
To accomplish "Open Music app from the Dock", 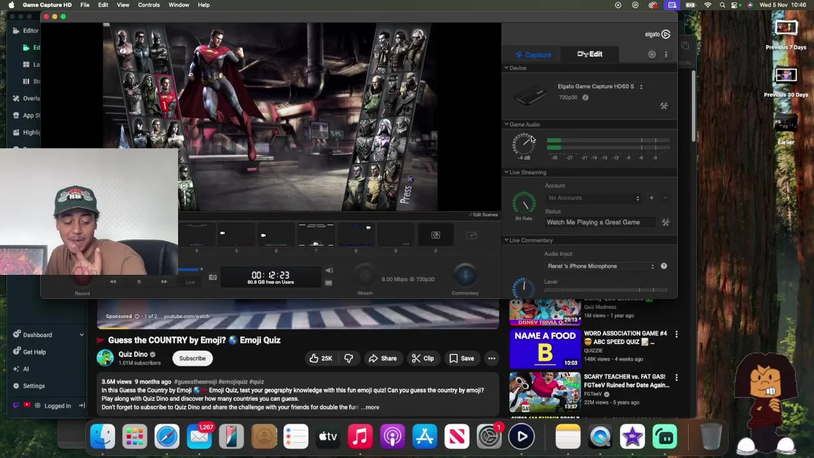I will point(360,436).
